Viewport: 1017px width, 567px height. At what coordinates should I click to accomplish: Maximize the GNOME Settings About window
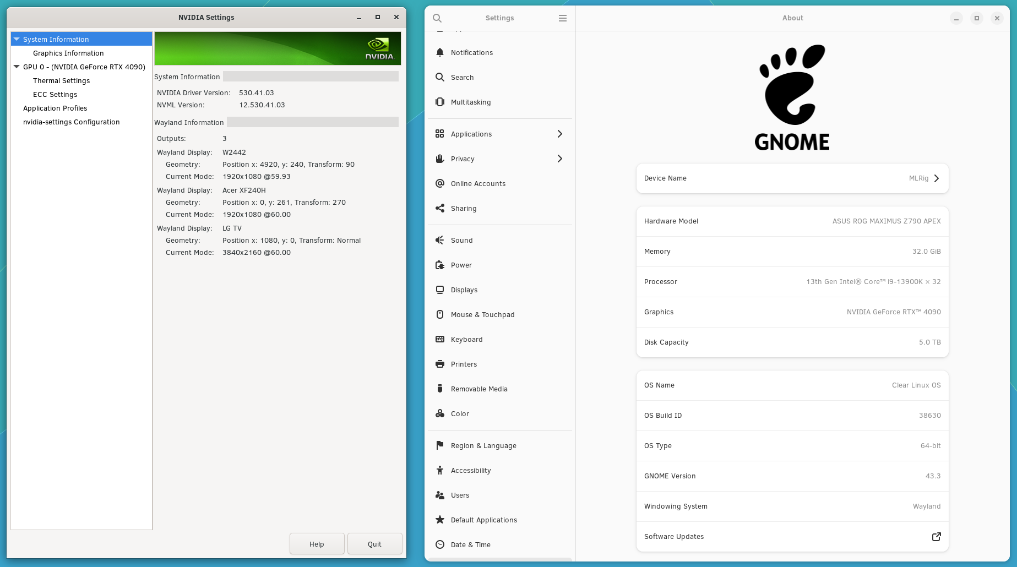point(977,18)
